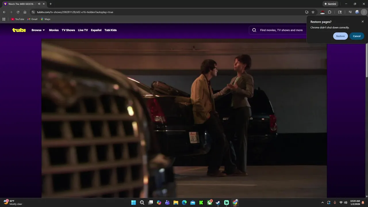Open the green K app on the taskbar
The height and width of the screenshot is (207, 368).
[201, 203]
